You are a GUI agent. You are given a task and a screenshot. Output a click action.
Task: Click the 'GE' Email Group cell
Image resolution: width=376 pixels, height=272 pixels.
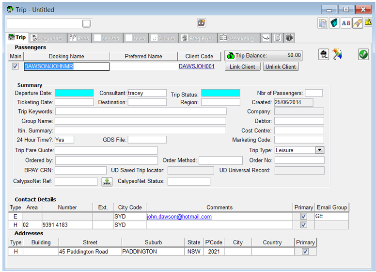click(x=331, y=216)
